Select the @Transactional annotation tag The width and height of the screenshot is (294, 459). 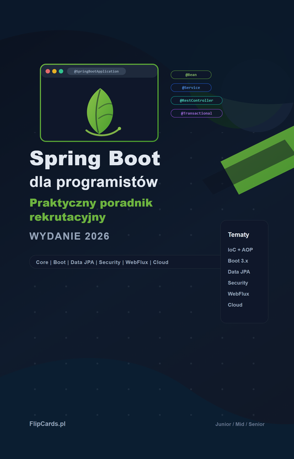point(196,114)
